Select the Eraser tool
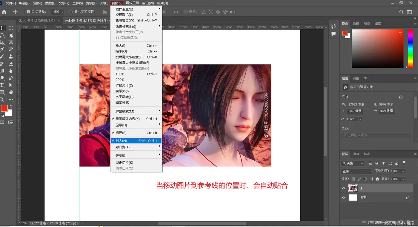The height and width of the screenshot is (227, 418). pos(11,64)
